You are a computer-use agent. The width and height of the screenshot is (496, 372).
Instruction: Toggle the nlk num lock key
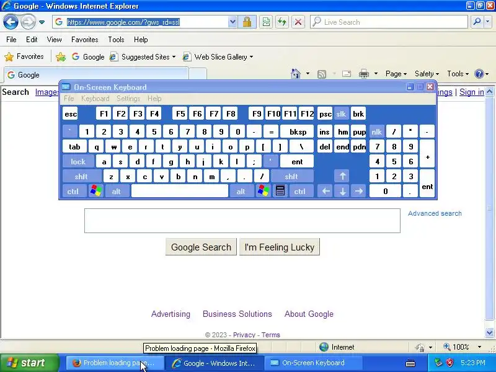click(x=377, y=131)
